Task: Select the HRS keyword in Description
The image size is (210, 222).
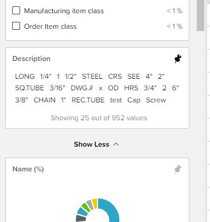Action: coord(131,88)
